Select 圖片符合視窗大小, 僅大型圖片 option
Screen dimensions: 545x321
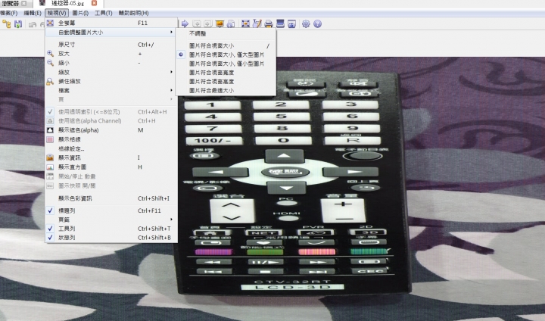226,55
